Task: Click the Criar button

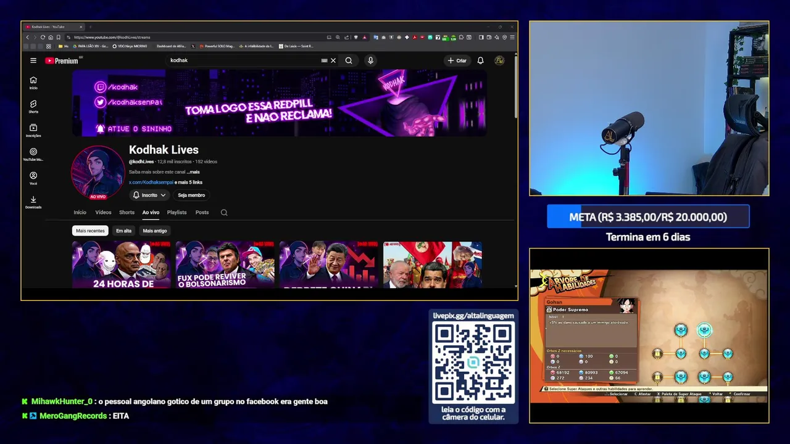Action: [457, 60]
